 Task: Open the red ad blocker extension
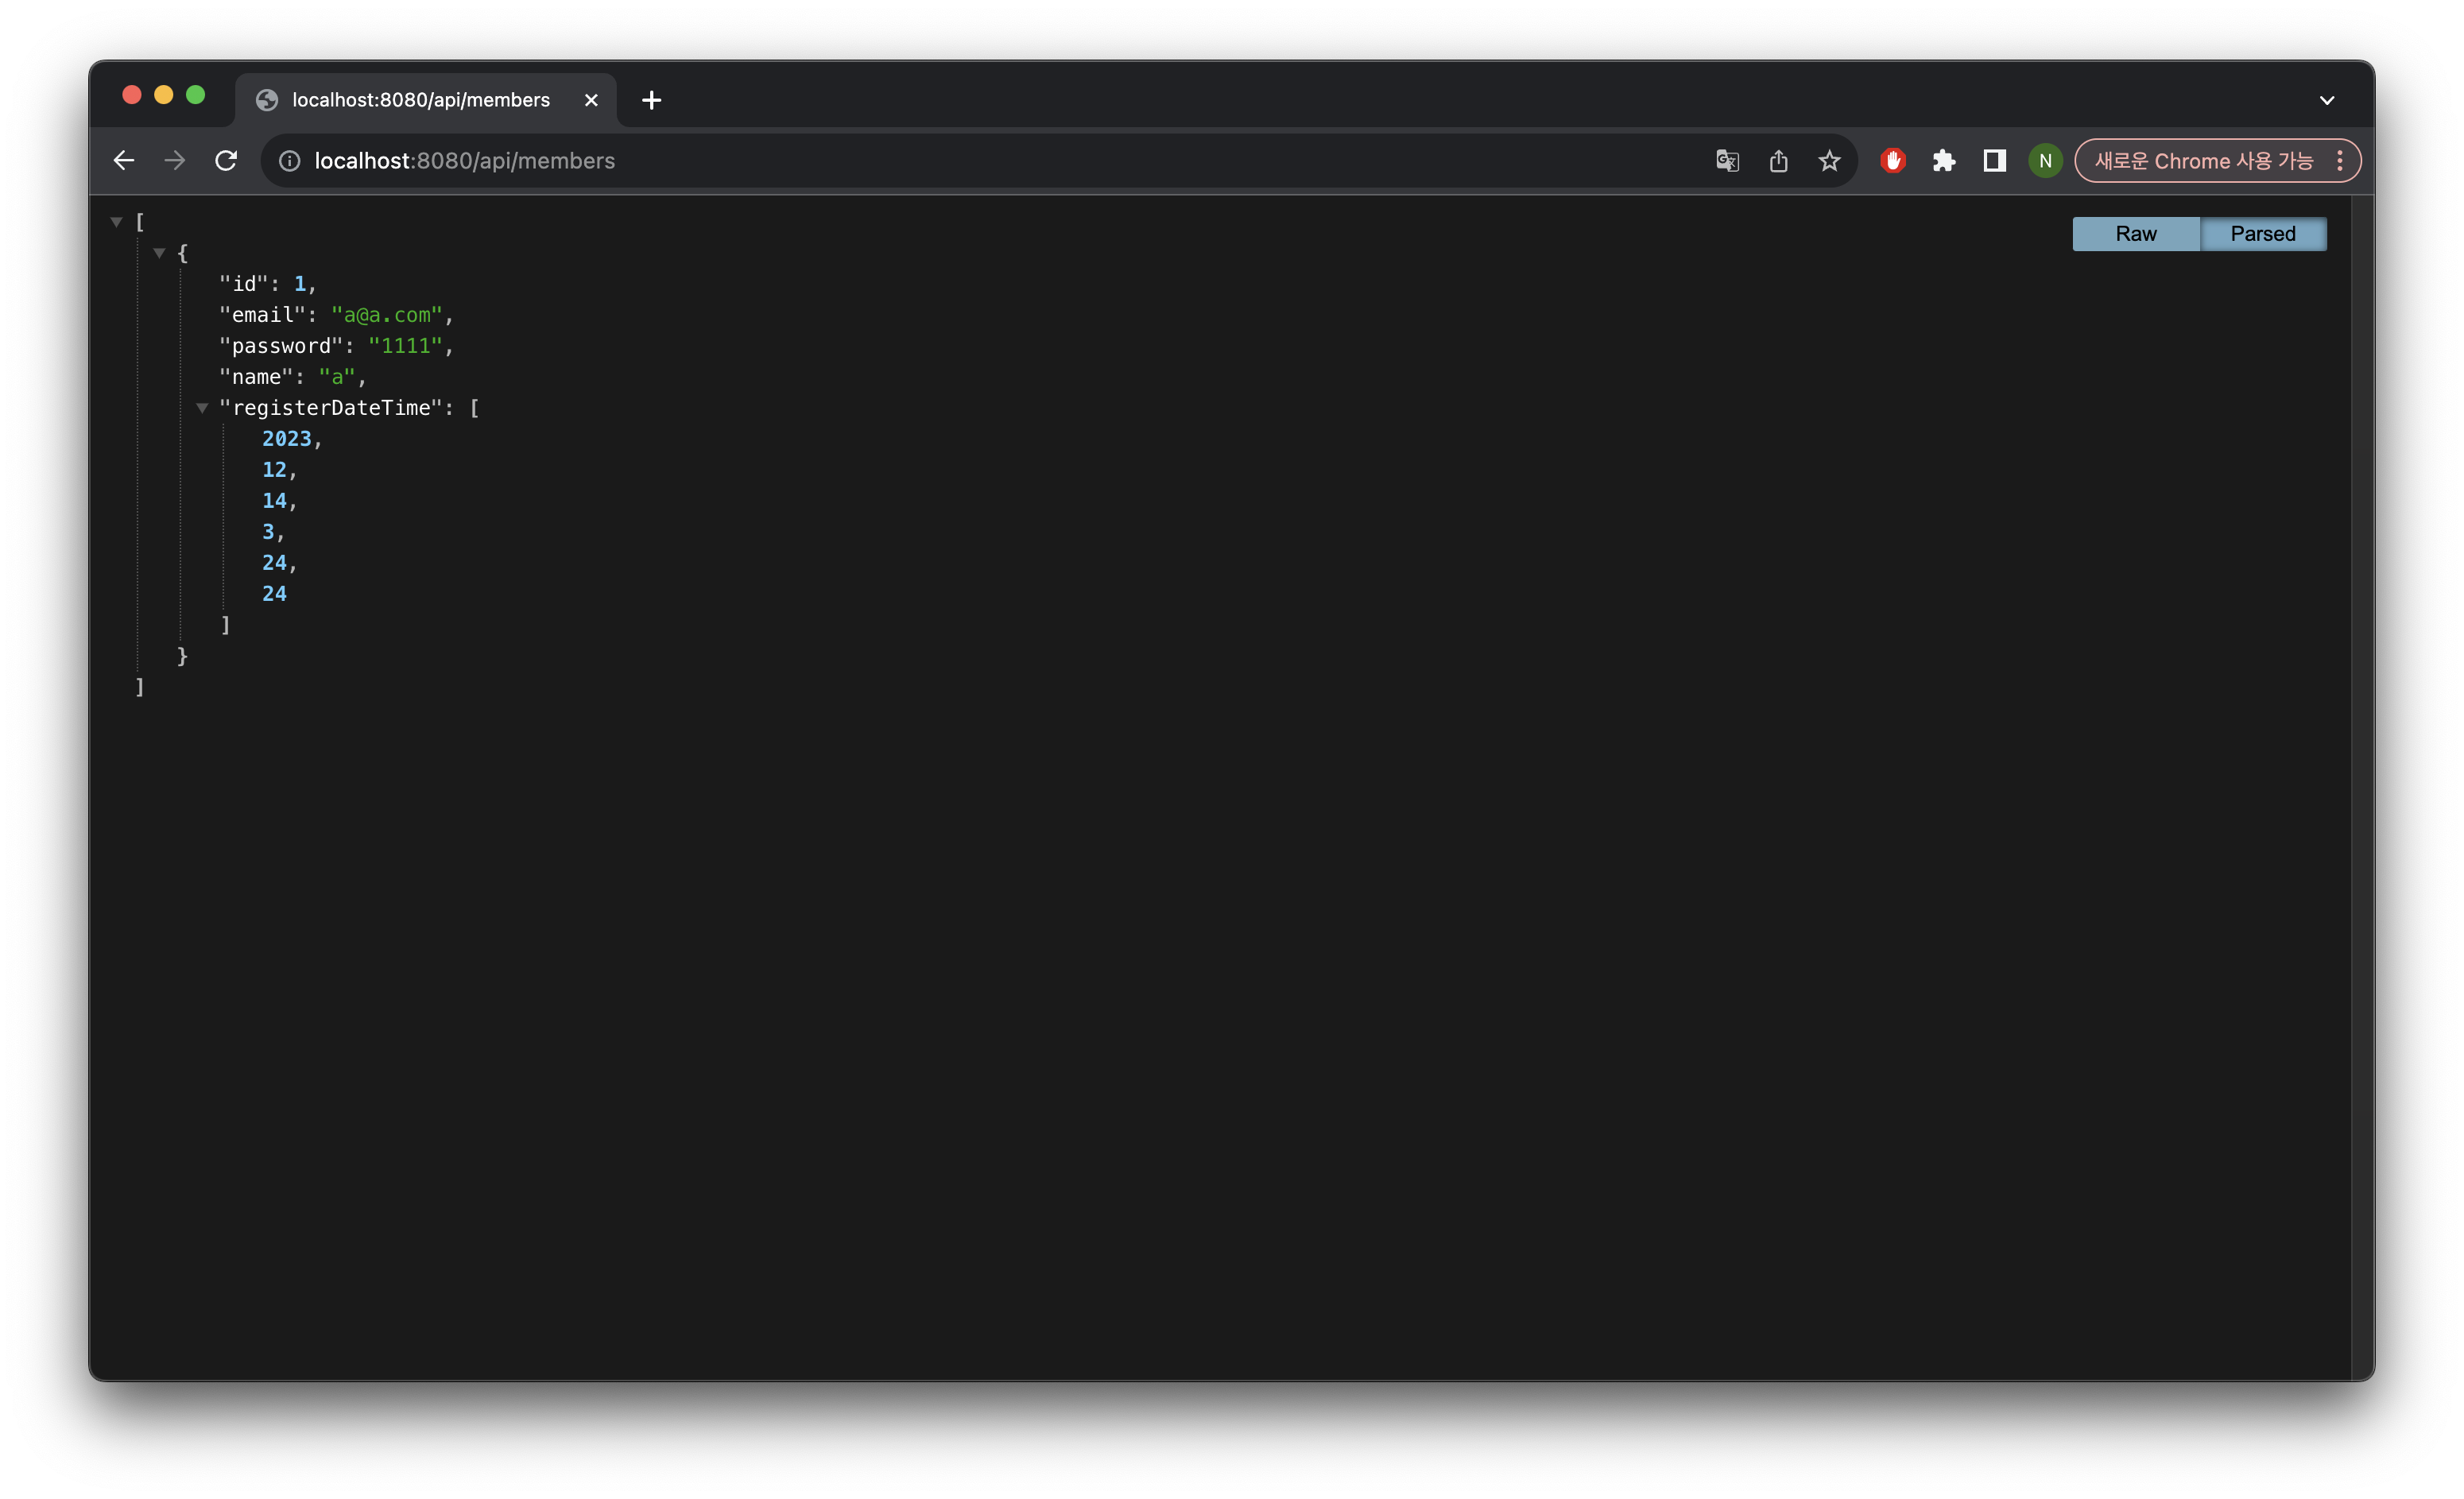click(x=1892, y=161)
